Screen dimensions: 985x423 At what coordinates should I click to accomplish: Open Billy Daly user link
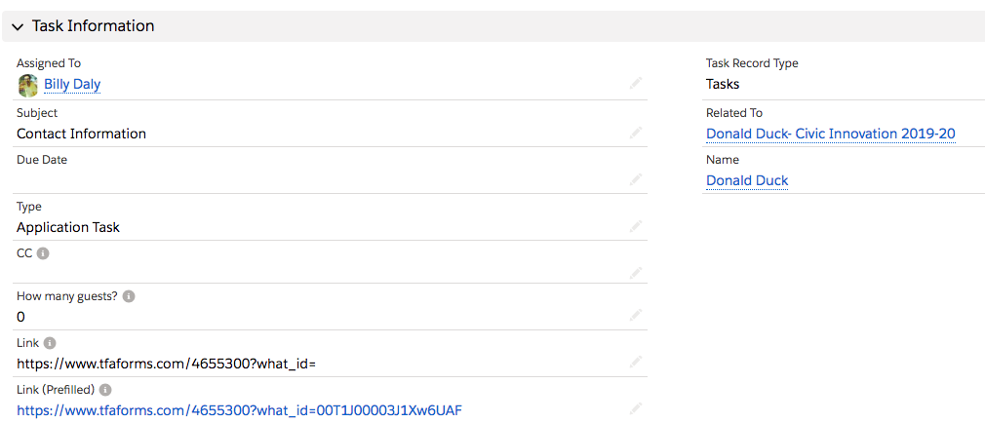[x=72, y=84]
